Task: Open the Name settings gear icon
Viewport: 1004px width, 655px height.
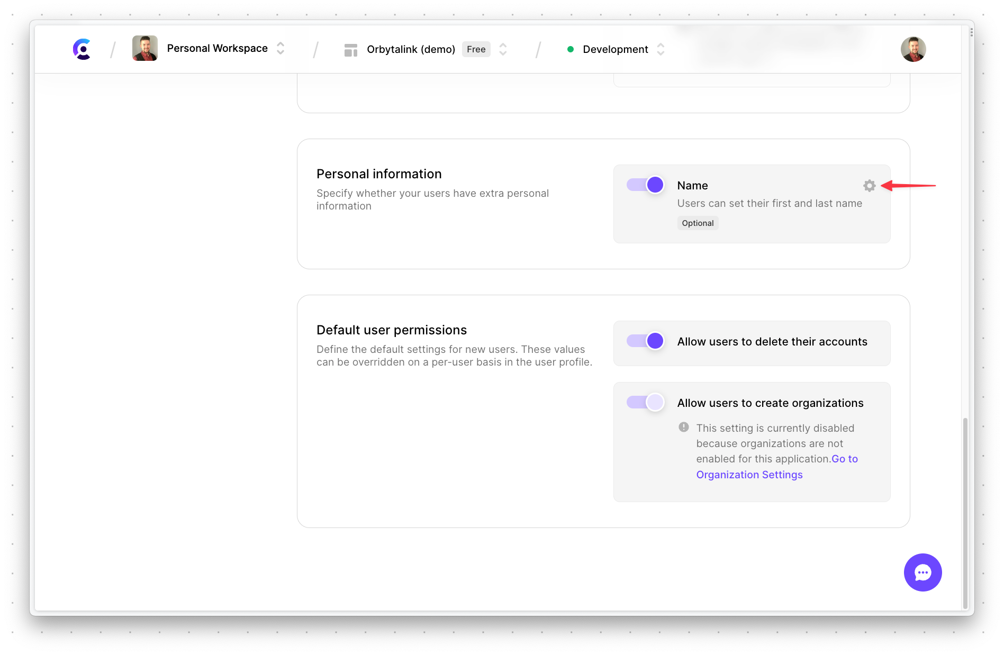Action: point(869,186)
